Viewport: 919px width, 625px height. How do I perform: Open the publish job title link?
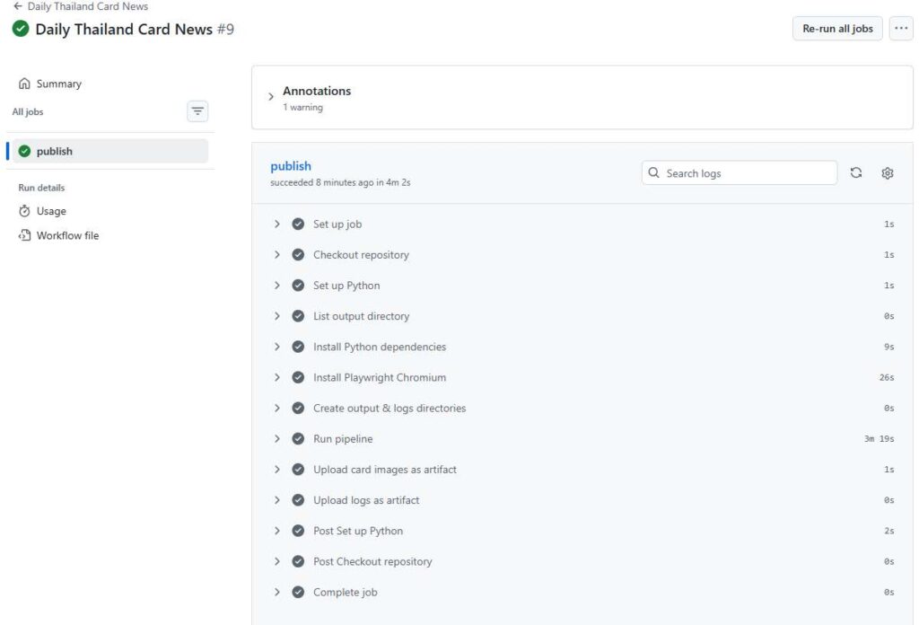[291, 166]
